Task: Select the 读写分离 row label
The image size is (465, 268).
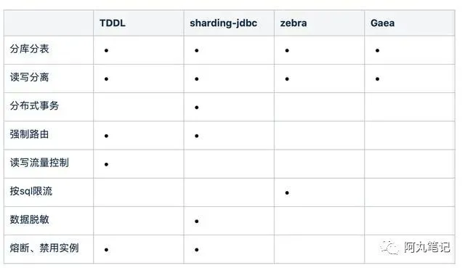Action: (x=29, y=78)
